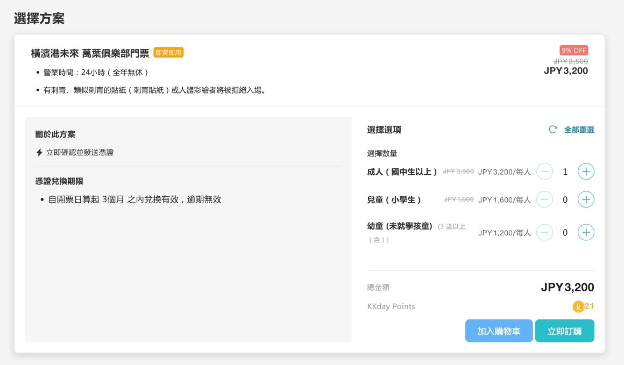Click 成人（國中生以上）label
This screenshot has height=365, width=624.
pyautogui.click(x=402, y=172)
